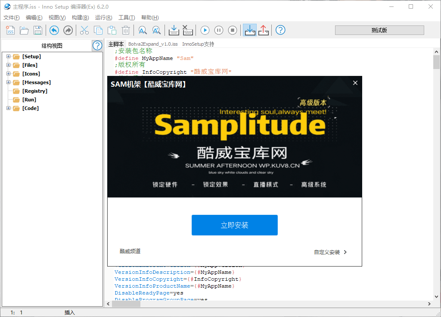This screenshot has height=317, width=441.
Task: Save the current script
Action: (x=38, y=30)
